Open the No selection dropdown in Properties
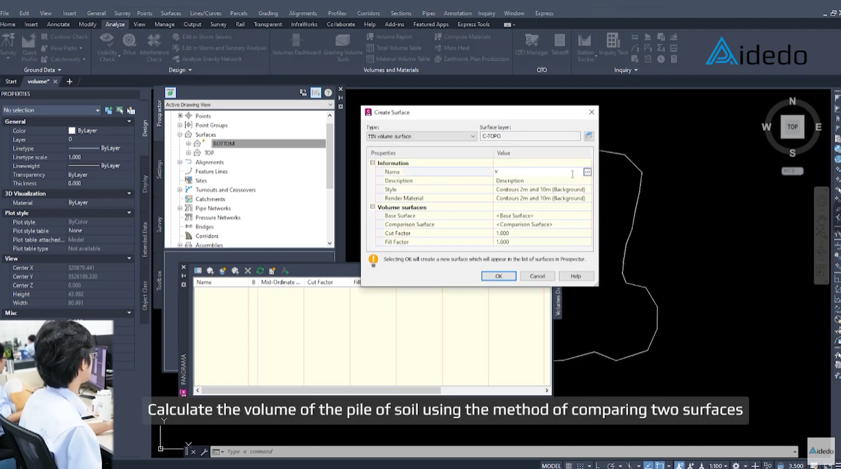Viewport: 841px width, 469px height. 51,110
